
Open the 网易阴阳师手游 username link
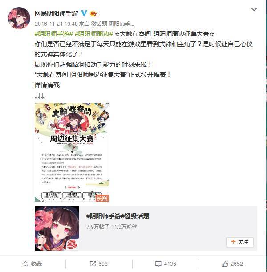pos(56,13)
